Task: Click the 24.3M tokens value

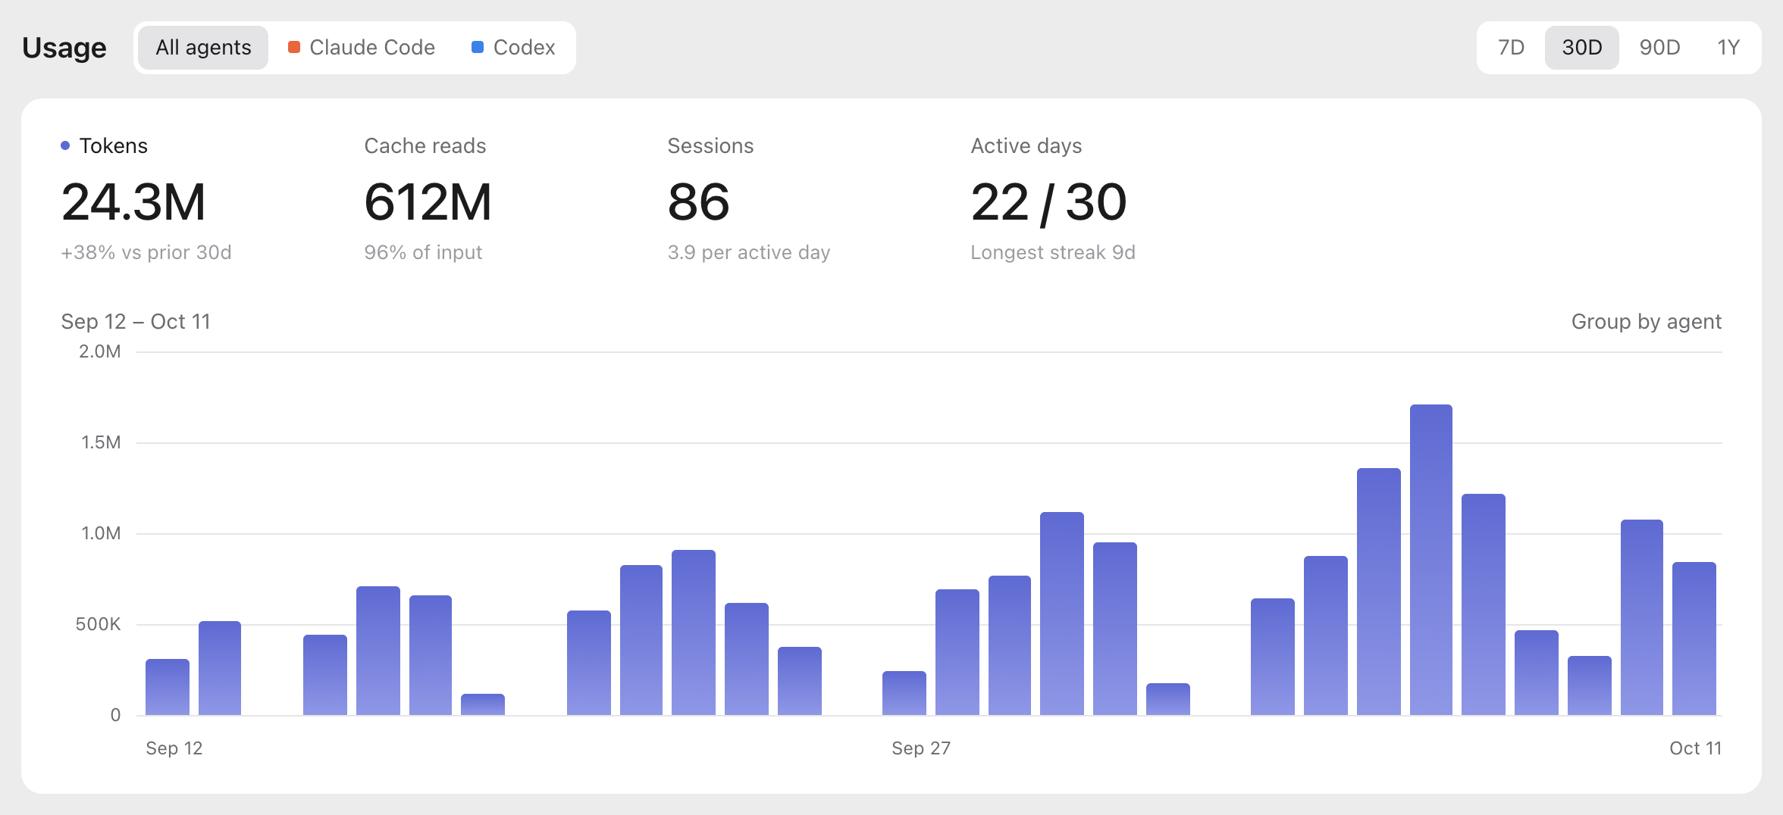Action: coord(133,202)
